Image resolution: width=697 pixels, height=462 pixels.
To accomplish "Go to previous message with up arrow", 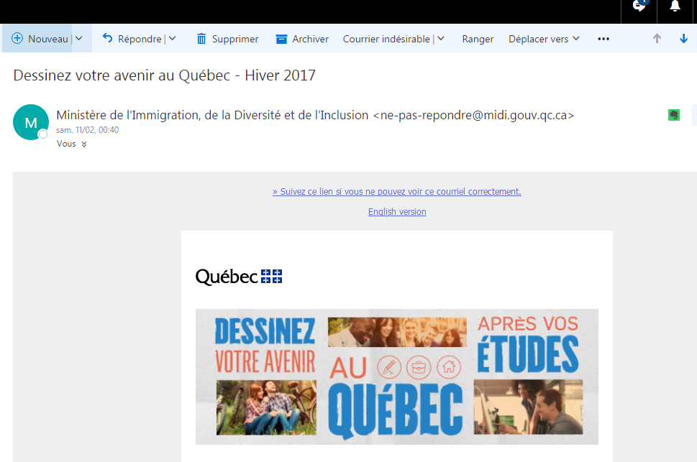I will (x=657, y=39).
